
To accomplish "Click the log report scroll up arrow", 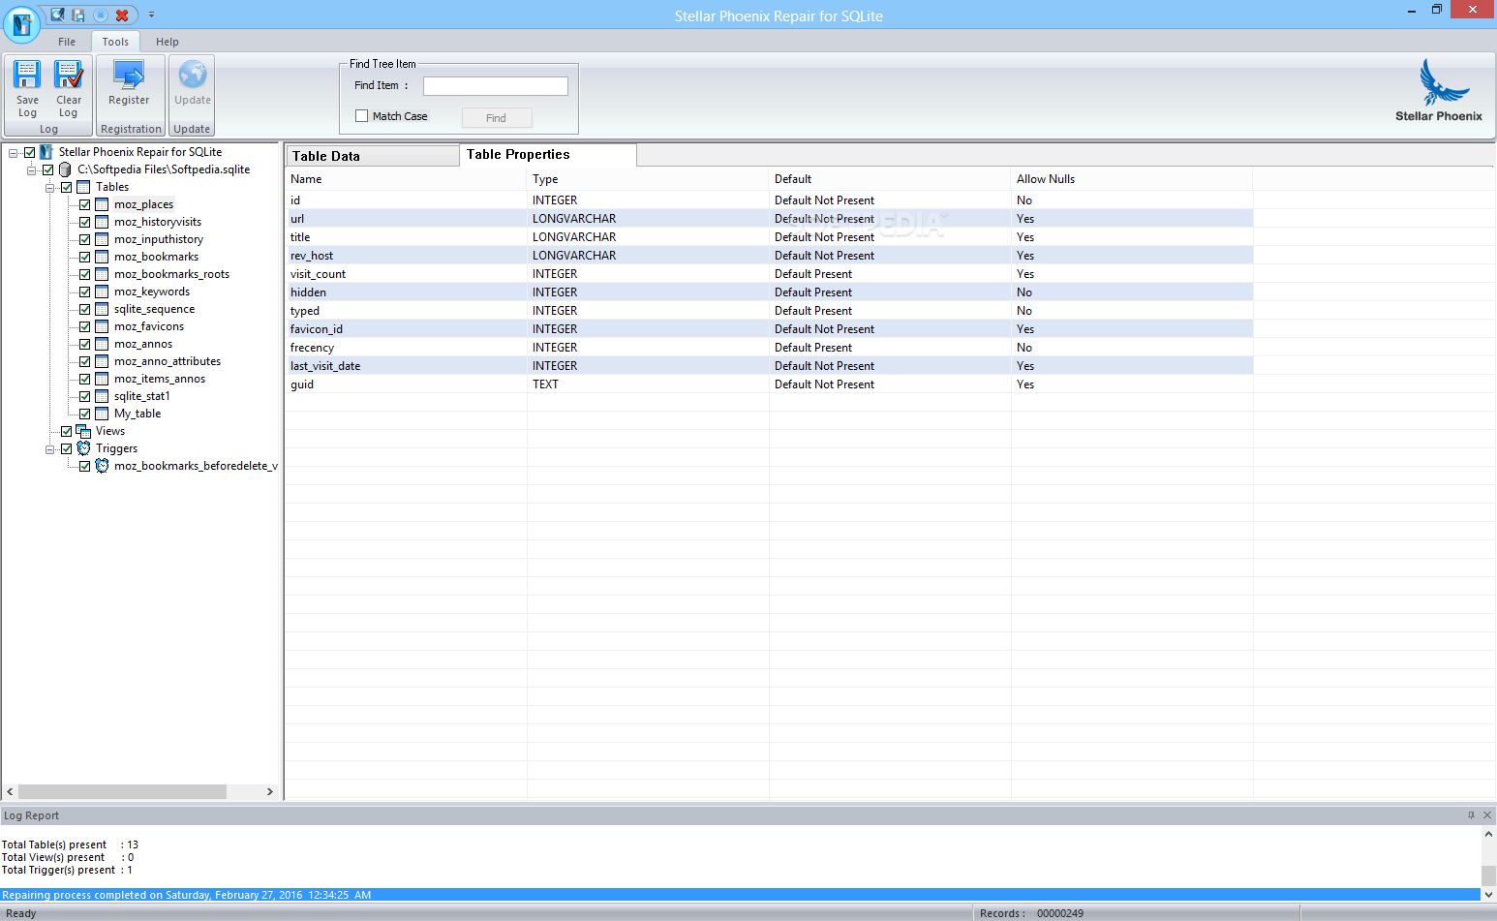I will pos(1488,834).
